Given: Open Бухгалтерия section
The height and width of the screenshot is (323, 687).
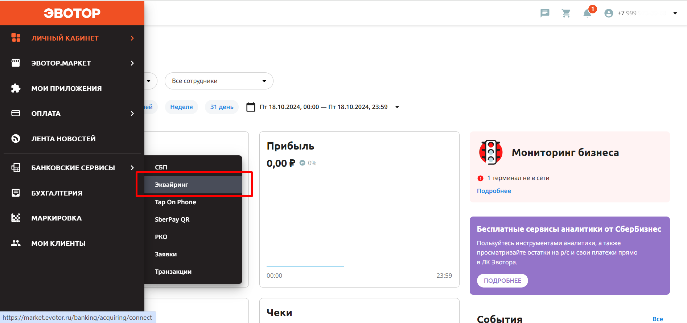Looking at the screenshot, I should point(72,193).
